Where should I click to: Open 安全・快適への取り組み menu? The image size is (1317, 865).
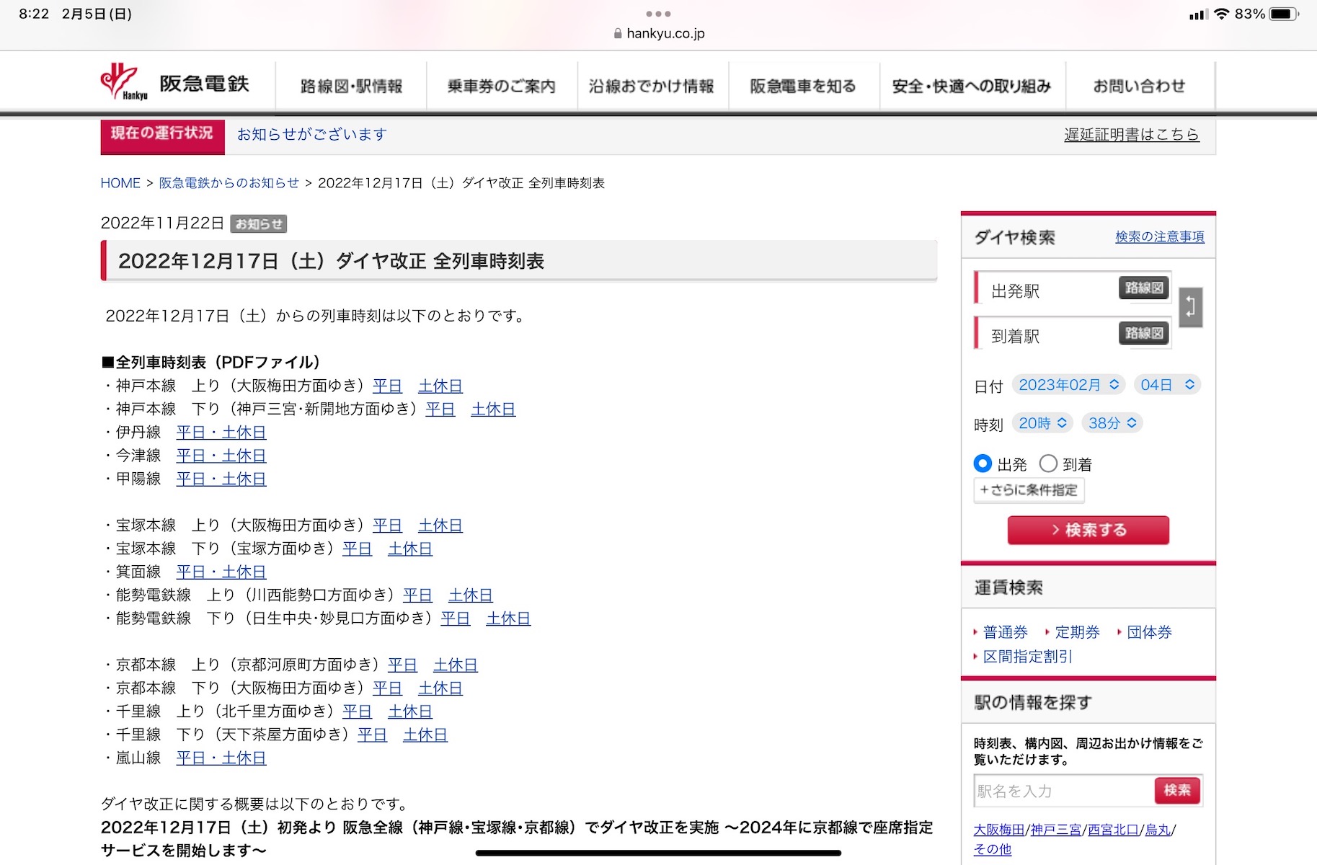pos(972,86)
